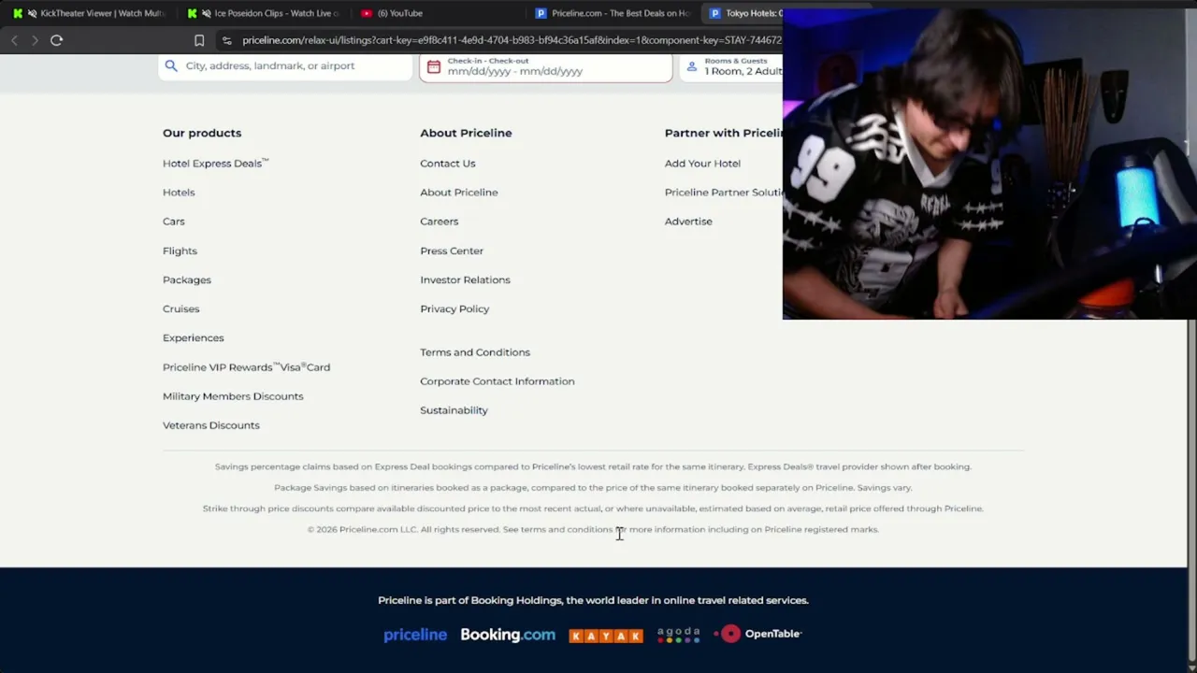View Military Members Discounts link
Viewport: 1197px width, 673px height.
coord(233,396)
